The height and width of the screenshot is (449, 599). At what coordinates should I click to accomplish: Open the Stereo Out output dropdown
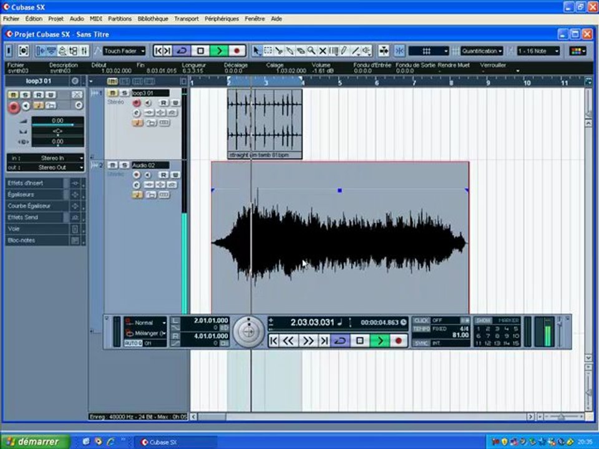point(46,167)
